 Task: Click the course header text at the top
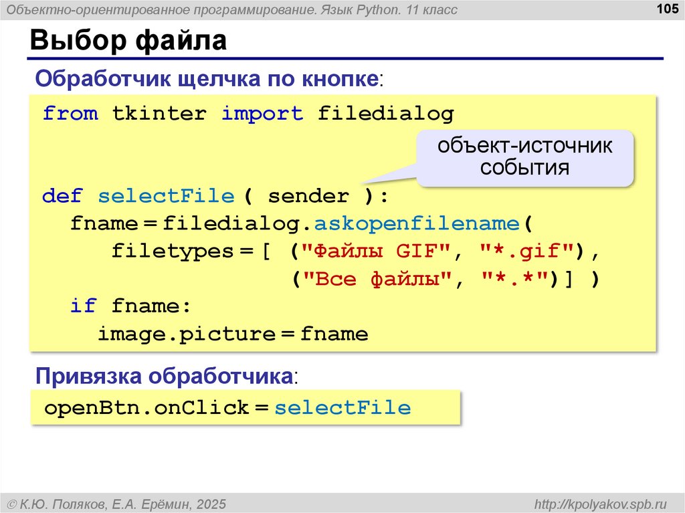point(233,10)
